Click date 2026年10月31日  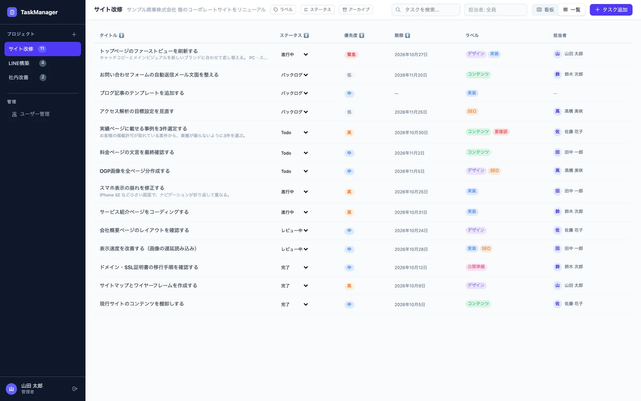(x=411, y=213)
